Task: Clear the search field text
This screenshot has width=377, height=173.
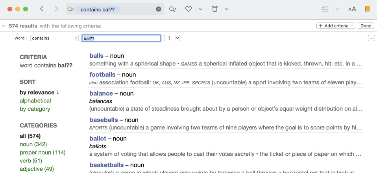Action: click(159, 9)
